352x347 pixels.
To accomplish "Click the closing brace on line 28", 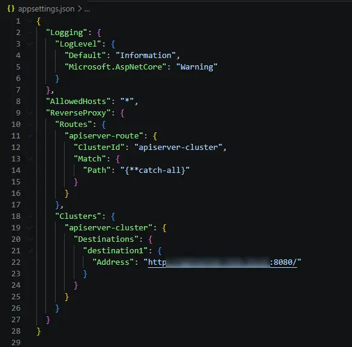I will 39,331.
